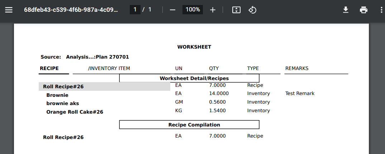This screenshot has width=385, height=154.
Task: Click the zoom out minus icon
Action: 173,10
